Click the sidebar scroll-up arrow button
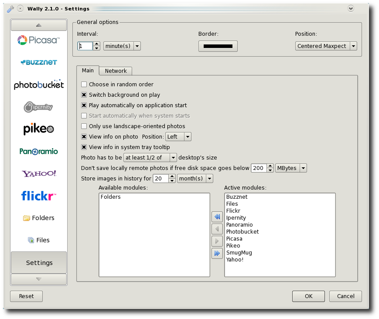The width and height of the screenshot is (379, 319). point(39,25)
